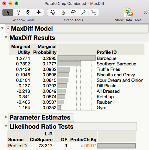Click the MaxDiff Results heading
Screen dimensions: 149x150
click(x=32, y=38)
